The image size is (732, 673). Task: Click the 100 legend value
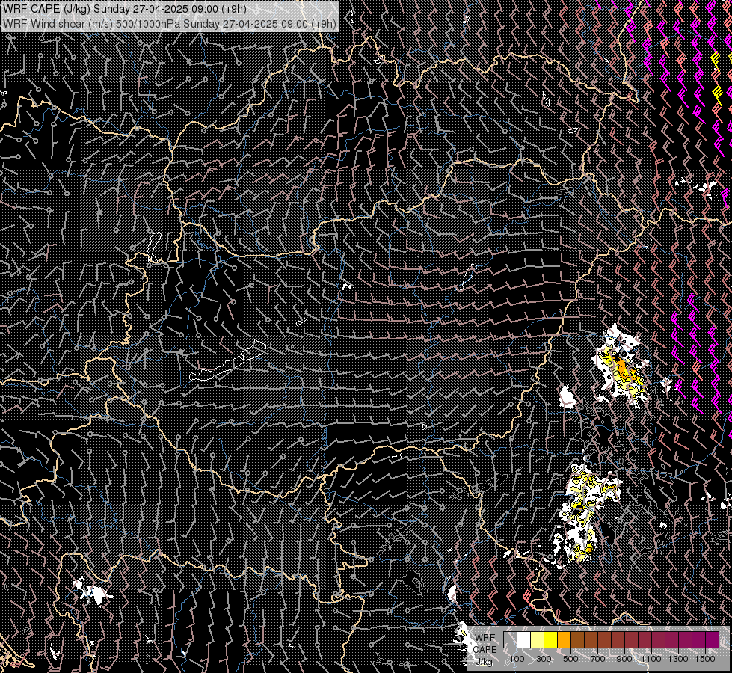click(517, 659)
